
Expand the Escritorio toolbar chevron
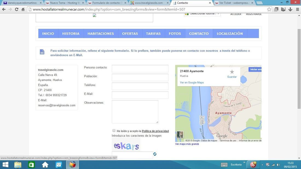pos(244,162)
